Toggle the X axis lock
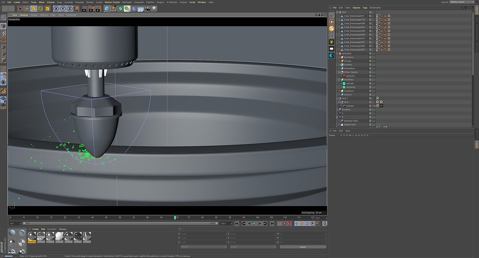 point(56,9)
